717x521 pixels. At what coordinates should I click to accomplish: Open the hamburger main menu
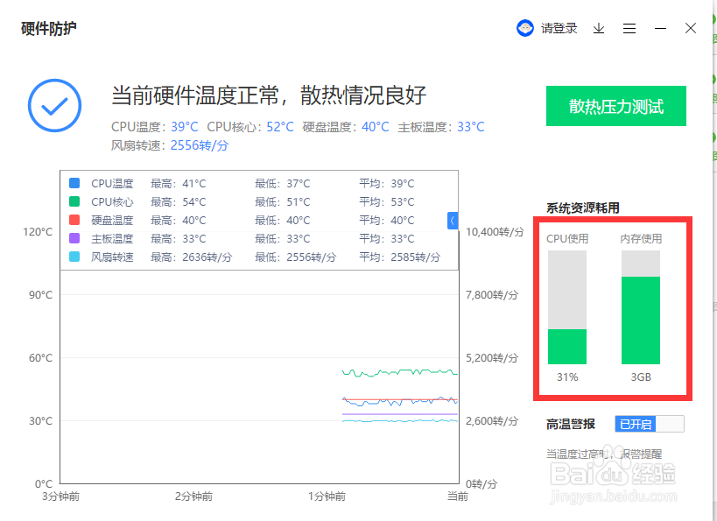(x=629, y=27)
